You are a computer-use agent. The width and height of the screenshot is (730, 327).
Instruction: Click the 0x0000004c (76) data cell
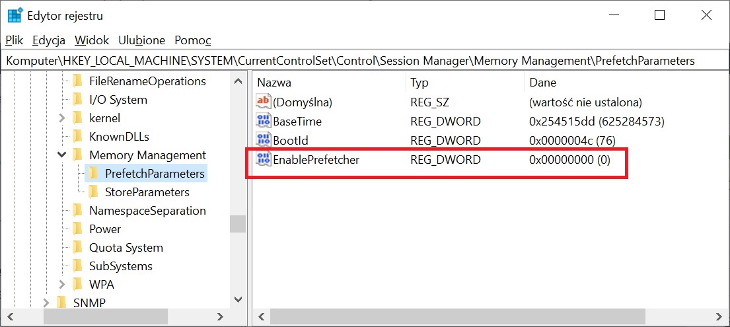click(x=573, y=141)
